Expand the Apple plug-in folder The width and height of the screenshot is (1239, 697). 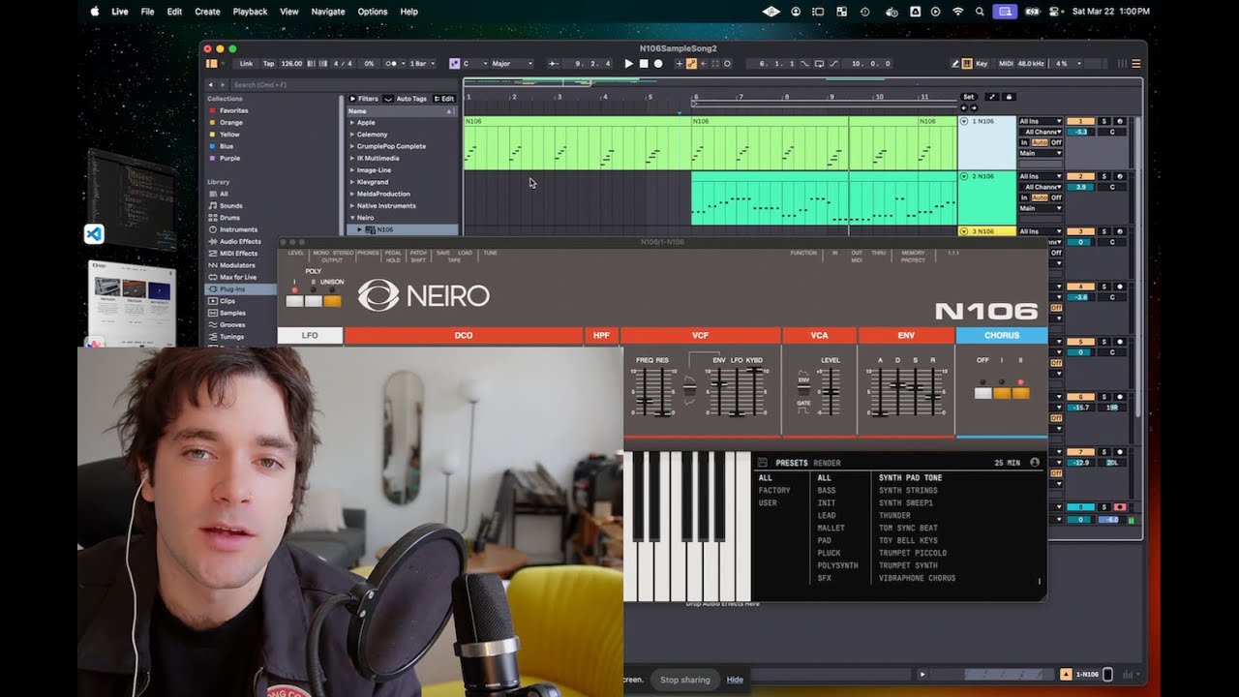tap(352, 123)
